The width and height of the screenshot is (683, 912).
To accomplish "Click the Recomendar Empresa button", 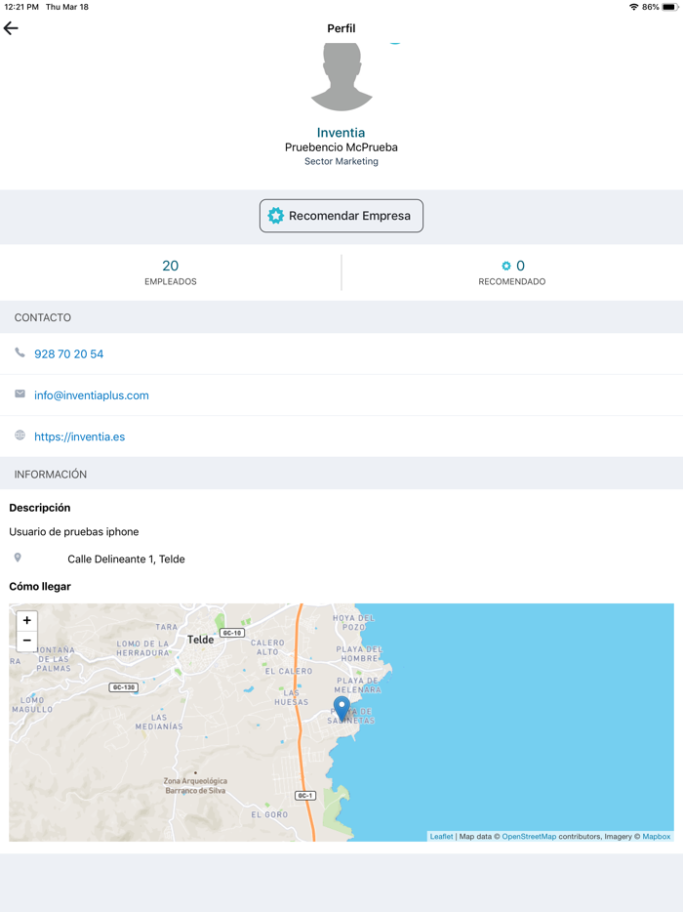I will click(x=341, y=216).
